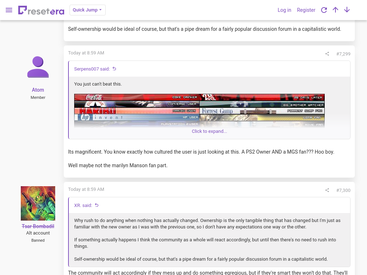Jump to the original post from Serpens007's quote arrow

(114, 69)
